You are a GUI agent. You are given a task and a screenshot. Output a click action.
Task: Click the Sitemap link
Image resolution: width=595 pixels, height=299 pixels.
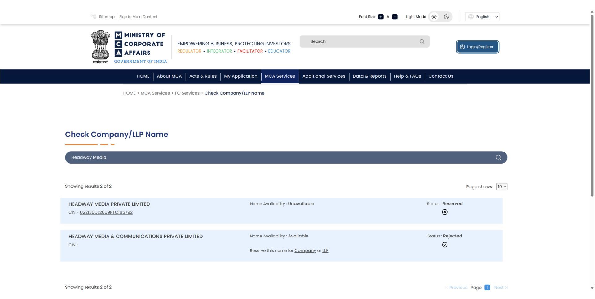point(107,17)
